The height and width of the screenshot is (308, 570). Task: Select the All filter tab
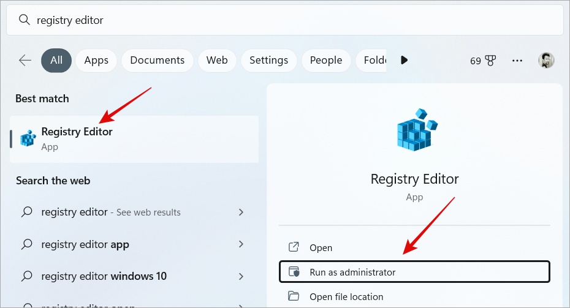tap(56, 60)
